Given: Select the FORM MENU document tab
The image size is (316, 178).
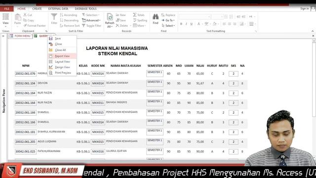Looking at the screenshot, I should point(20,36).
